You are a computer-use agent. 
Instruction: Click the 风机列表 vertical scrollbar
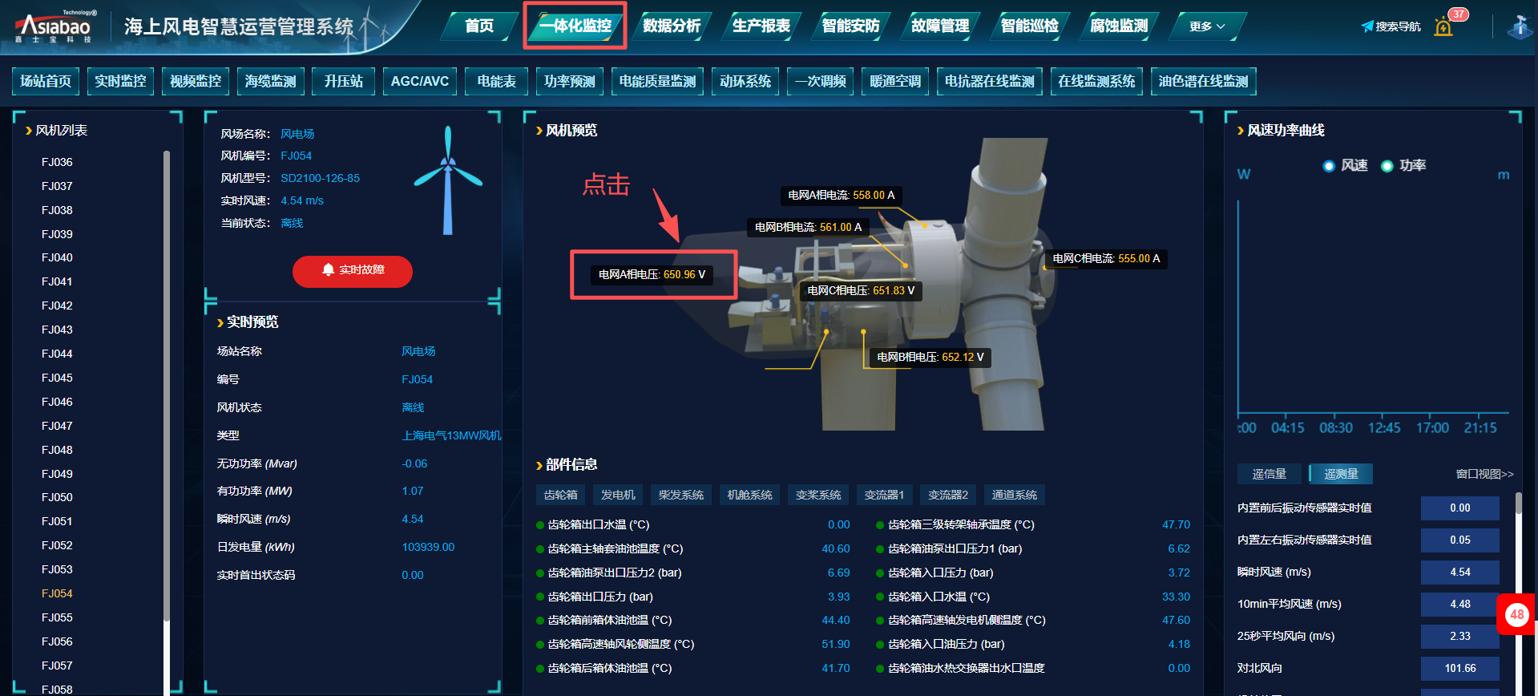coord(167,385)
